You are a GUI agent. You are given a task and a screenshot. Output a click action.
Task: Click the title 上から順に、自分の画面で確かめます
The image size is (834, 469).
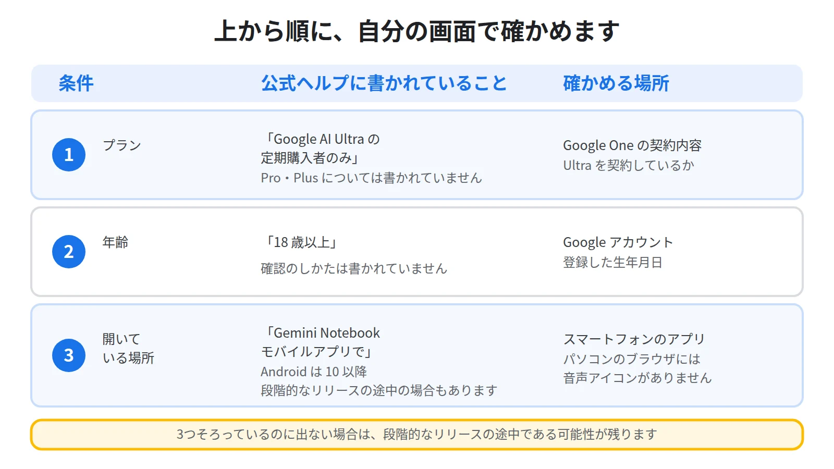click(417, 31)
